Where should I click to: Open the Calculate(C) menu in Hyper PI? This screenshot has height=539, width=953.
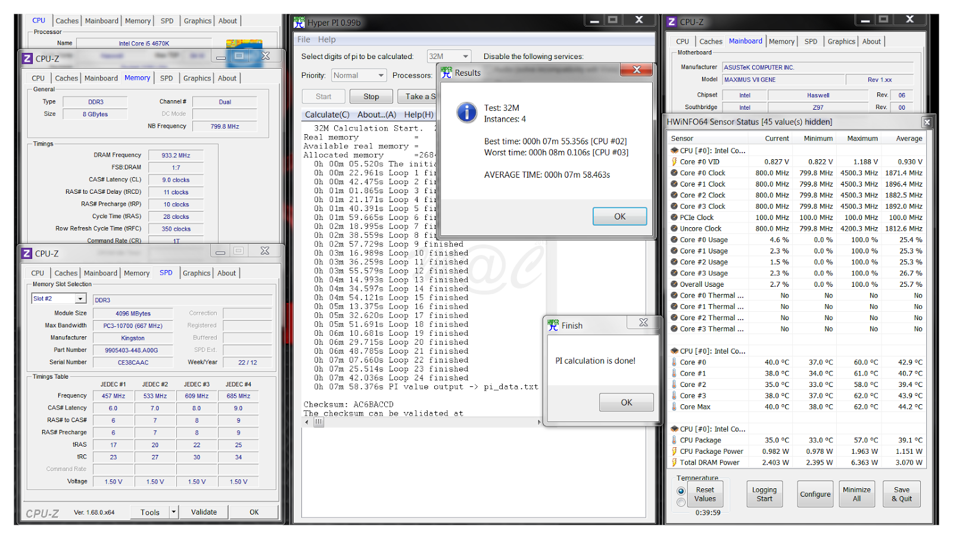(x=327, y=114)
